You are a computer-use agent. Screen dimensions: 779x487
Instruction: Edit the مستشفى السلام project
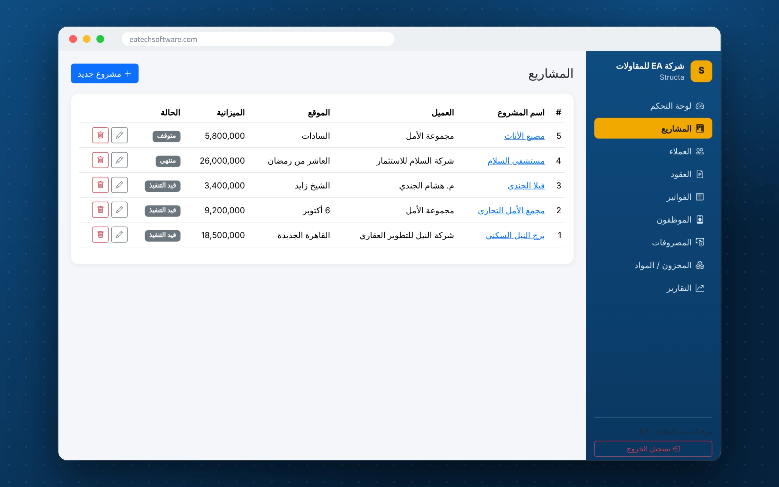coord(119,160)
